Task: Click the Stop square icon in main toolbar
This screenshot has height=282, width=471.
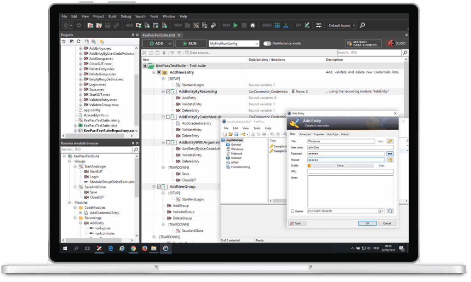Action: tap(244, 25)
